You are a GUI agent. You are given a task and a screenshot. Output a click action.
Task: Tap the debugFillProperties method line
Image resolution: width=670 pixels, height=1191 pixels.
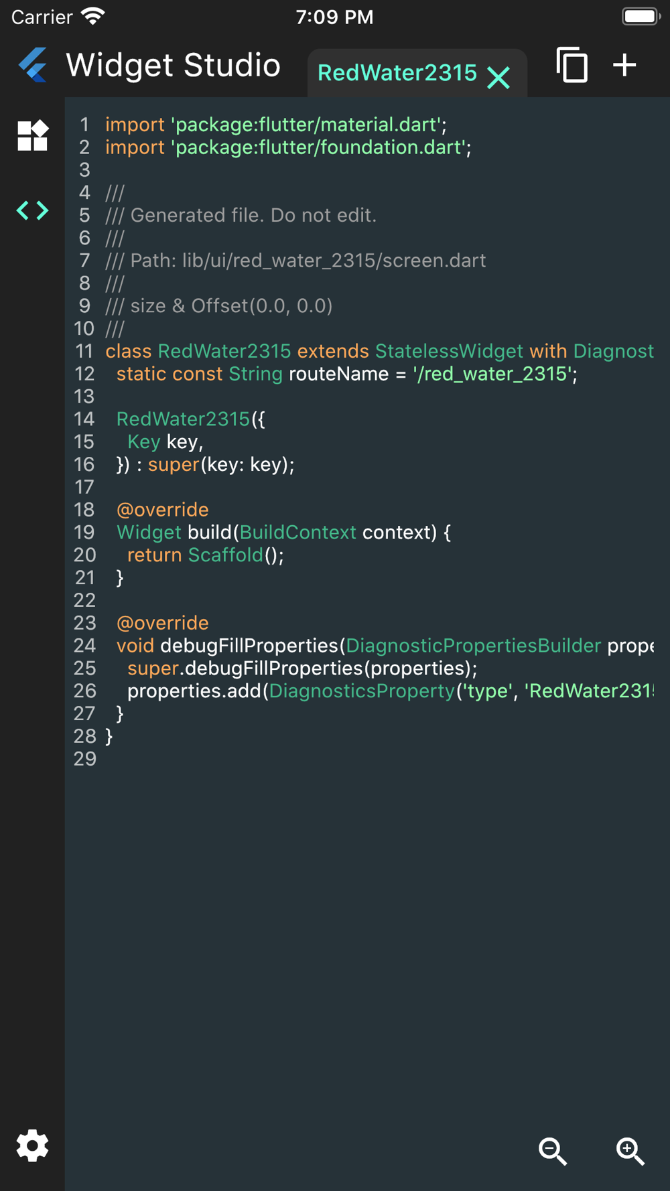(385, 646)
